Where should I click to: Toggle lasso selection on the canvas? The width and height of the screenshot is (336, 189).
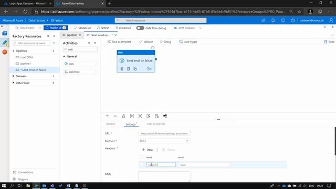coord(148,116)
